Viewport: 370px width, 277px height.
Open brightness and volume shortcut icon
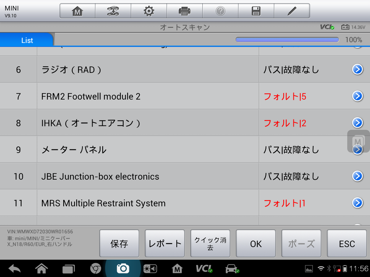coord(150,269)
